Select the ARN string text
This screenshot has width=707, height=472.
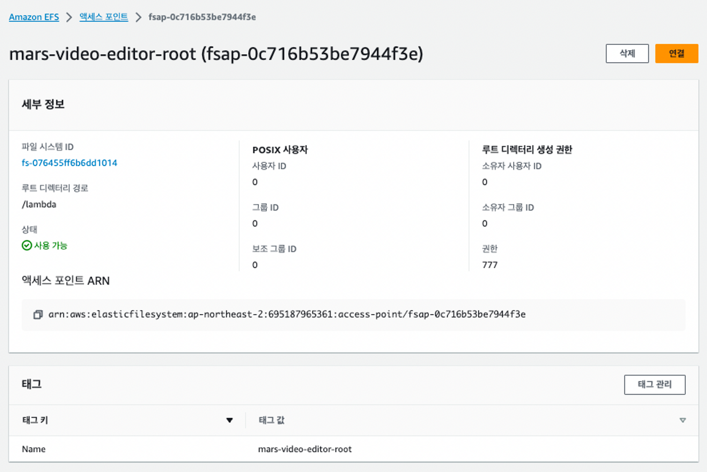(287, 314)
